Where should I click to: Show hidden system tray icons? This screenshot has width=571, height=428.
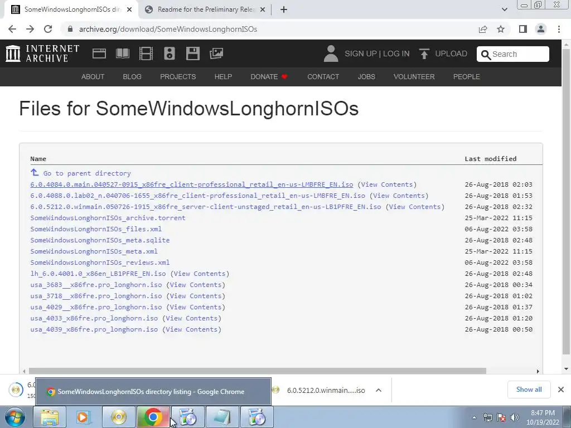click(474, 417)
